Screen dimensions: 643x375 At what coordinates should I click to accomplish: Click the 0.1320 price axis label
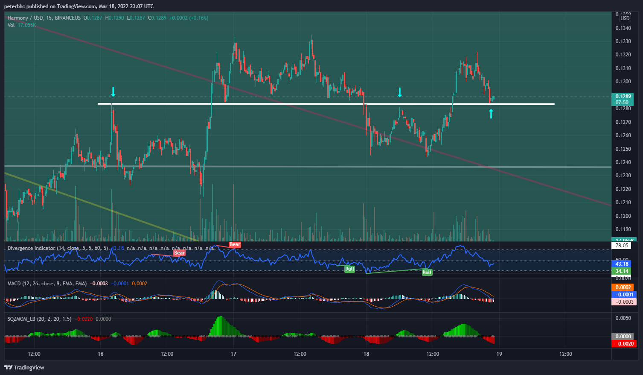click(623, 55)
